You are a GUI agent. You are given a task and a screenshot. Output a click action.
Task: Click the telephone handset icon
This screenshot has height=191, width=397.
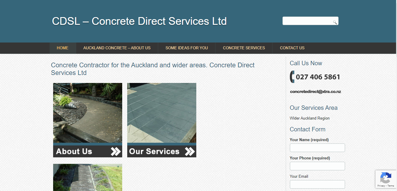tap(292, 77)
